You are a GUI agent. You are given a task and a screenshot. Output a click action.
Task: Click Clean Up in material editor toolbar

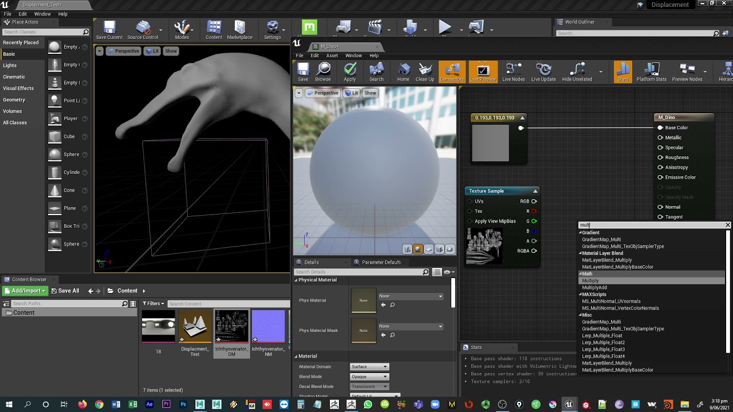pyautogui.click(x=425, y=73)
